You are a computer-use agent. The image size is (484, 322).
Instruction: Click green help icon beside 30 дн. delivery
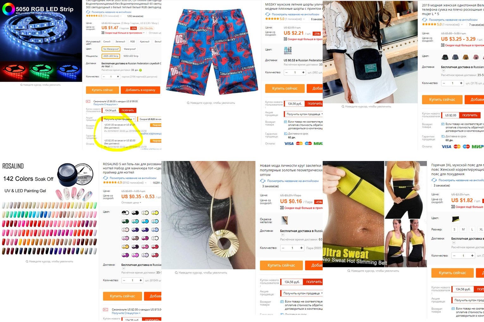pos(140,70)
